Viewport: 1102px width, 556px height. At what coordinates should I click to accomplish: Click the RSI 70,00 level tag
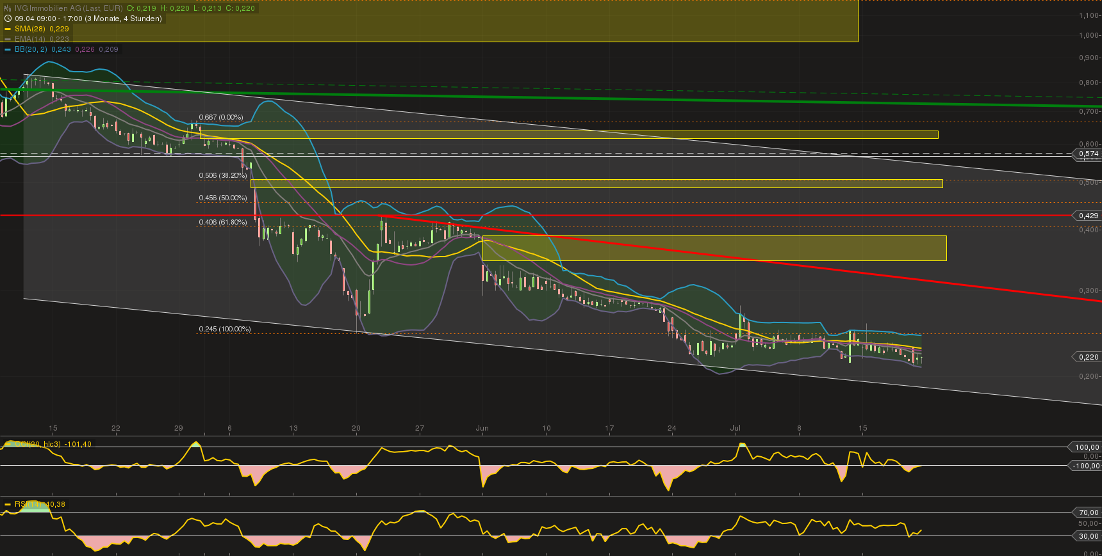[x=1087, y=512]
